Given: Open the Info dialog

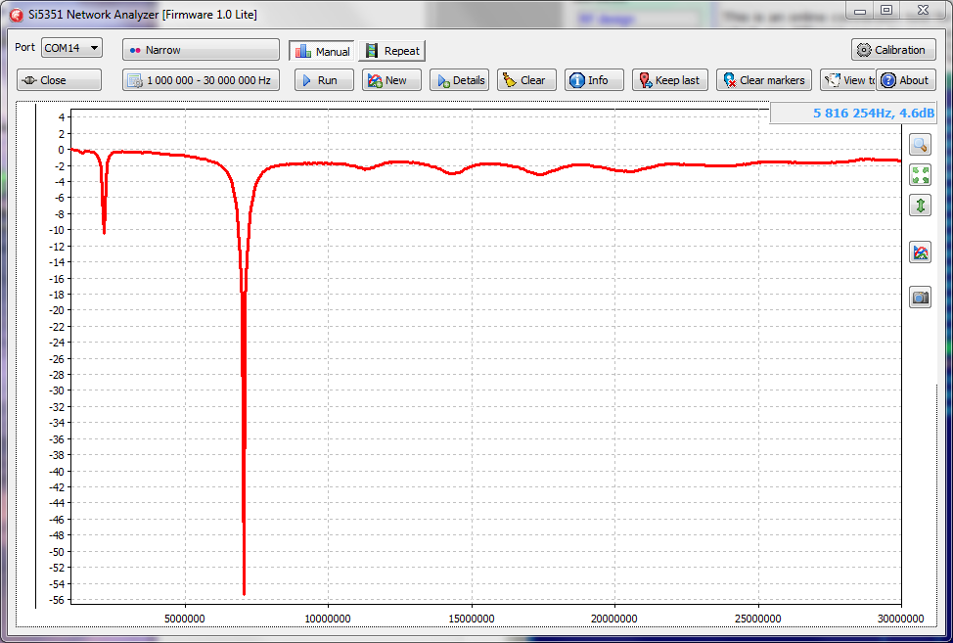Looking at the screenshot, I should coord(594,80).
